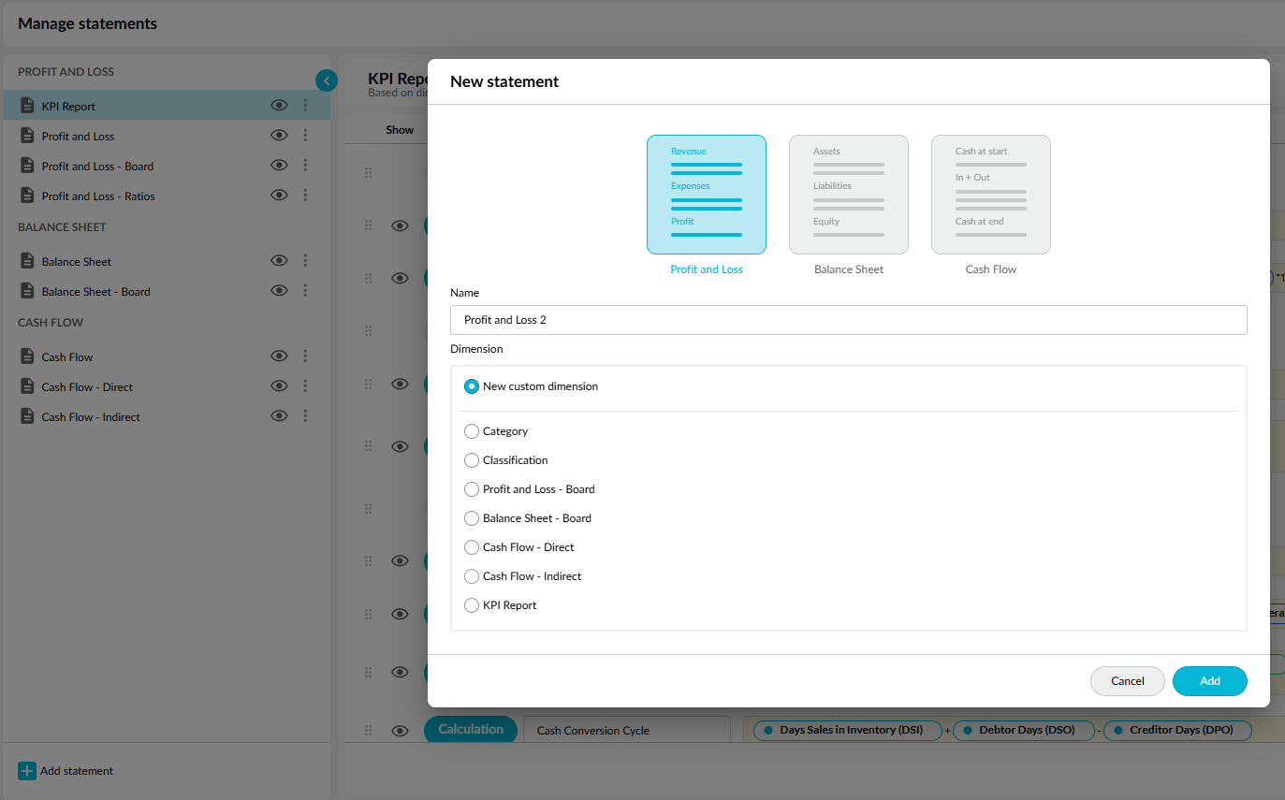The width and height of the screenshot is (1285, 800).
Task: Select Cash Flow - Direct dimension radio
Action: [472, 547]
